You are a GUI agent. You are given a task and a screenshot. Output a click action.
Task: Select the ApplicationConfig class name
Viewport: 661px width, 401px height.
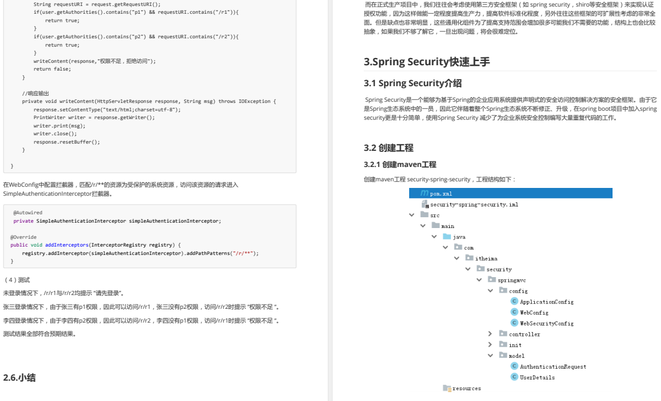(x=547, y=302)
